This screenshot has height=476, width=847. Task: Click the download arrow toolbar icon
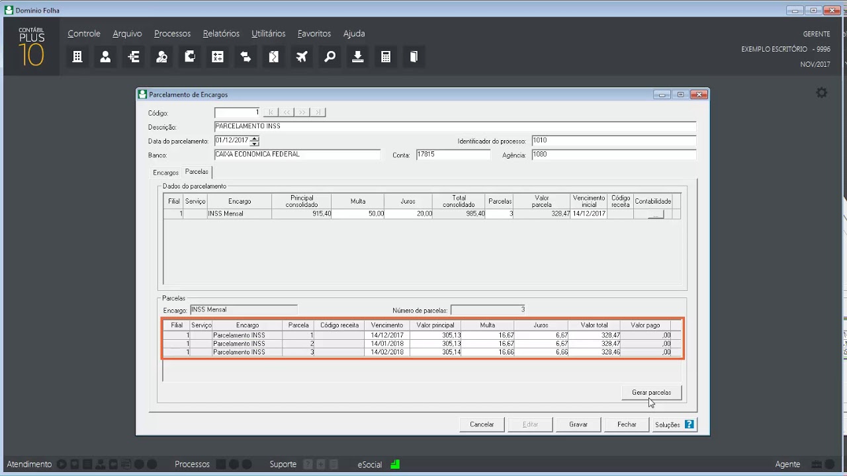(x=358, y=57)
